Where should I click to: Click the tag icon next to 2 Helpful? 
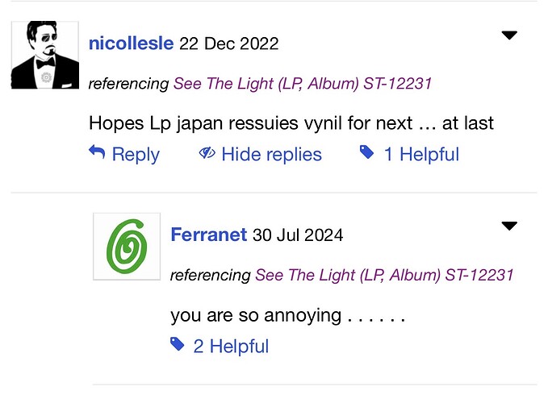click(x=178, y=344)
